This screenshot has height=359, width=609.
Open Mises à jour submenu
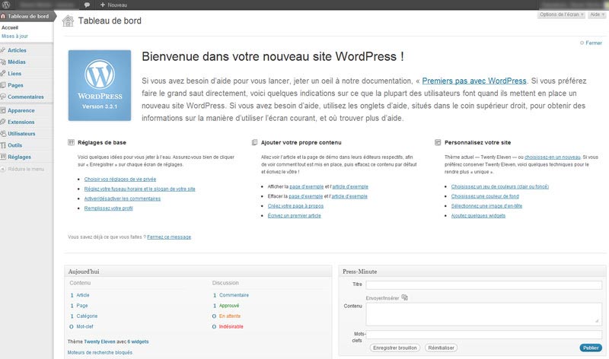[14, 36]
